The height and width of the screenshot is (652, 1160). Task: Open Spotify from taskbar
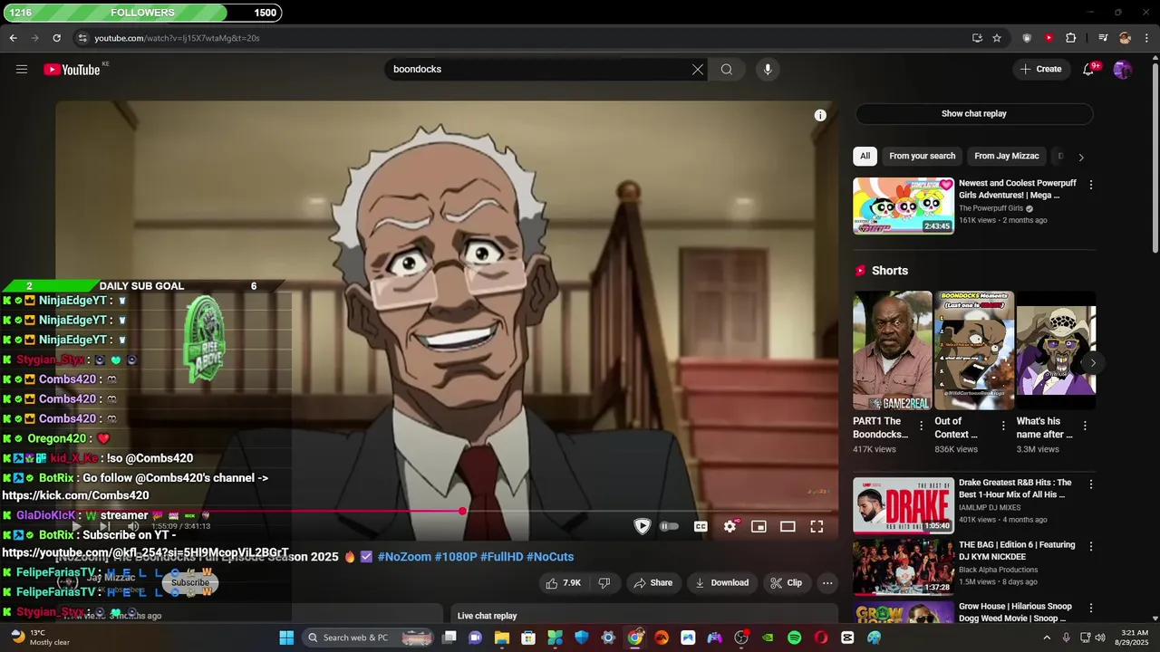pos(795,638)
